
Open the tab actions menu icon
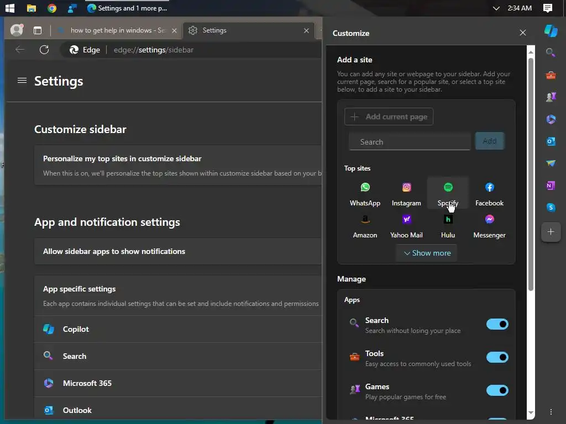click(x=38, y=30)
